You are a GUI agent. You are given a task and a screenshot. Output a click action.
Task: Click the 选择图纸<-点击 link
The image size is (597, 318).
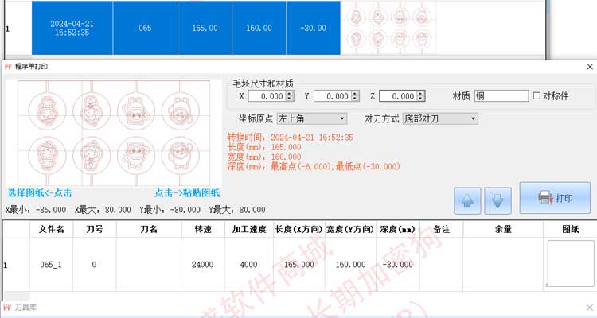pos(40,193)
